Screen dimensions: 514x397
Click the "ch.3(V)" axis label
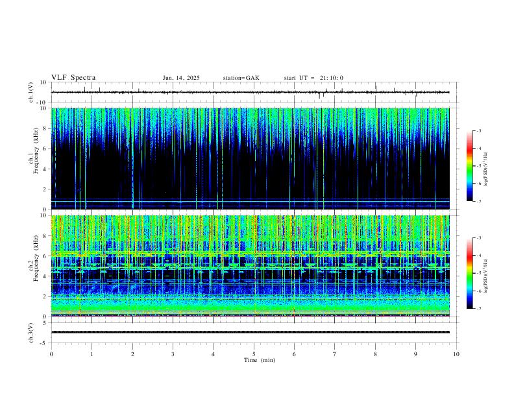31,333
